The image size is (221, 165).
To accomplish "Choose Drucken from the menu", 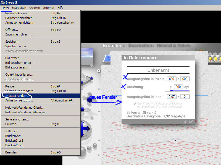I will click(x=40, y=124).
